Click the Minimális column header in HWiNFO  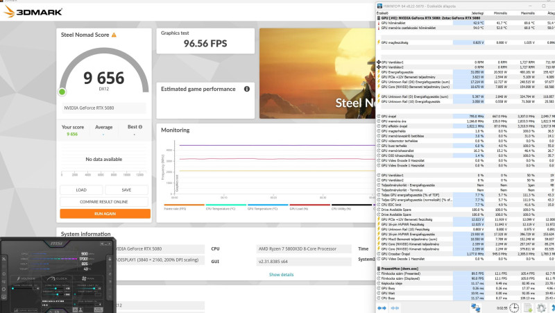click(x=500, y=13)
